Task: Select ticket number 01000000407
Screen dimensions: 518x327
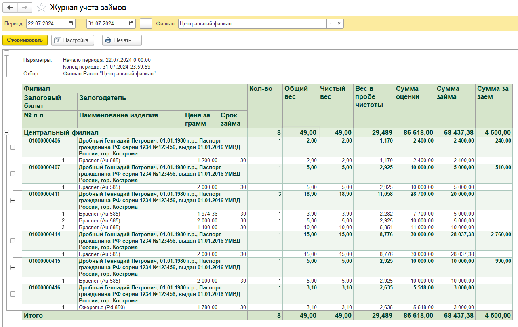Action: pyautogui.click(x=44, y=167)
